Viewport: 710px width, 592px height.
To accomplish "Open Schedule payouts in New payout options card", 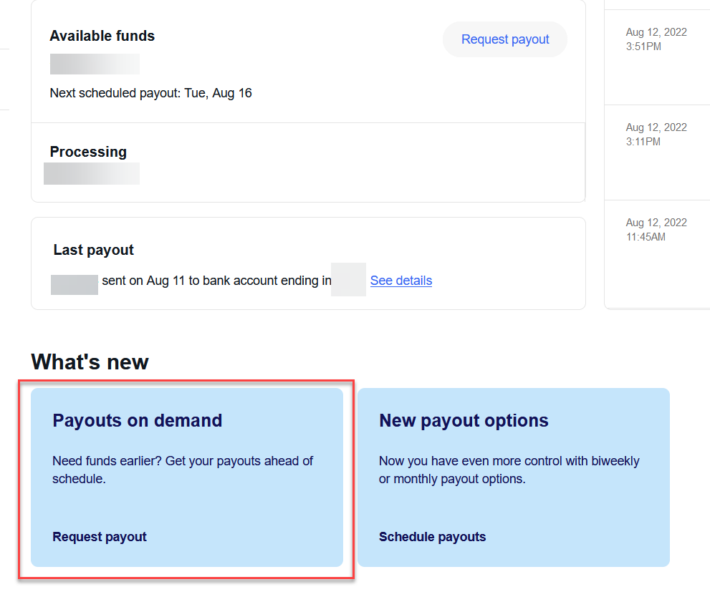I will pos(432,536).
